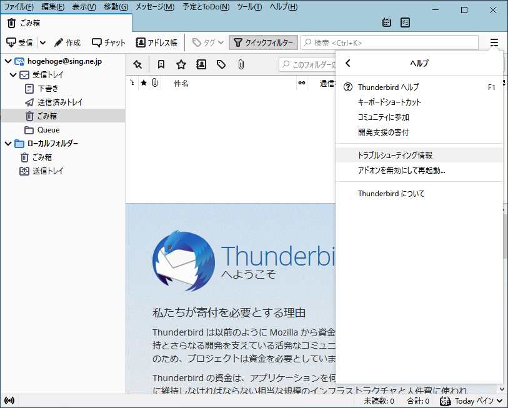Open the アドレス帳 address book
Image resolution: width=508 pixels, height=408 pixels.
156,42
